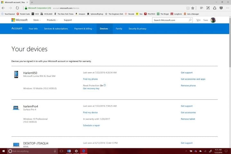Click the harlemPro4 Surface image
This screenshot has height=154, width=231.
(16, 108)
